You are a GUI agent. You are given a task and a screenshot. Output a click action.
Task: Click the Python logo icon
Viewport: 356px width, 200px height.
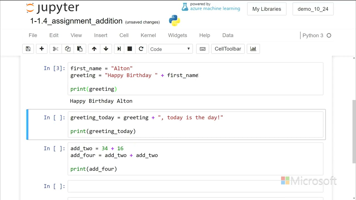tap(174, 21)
